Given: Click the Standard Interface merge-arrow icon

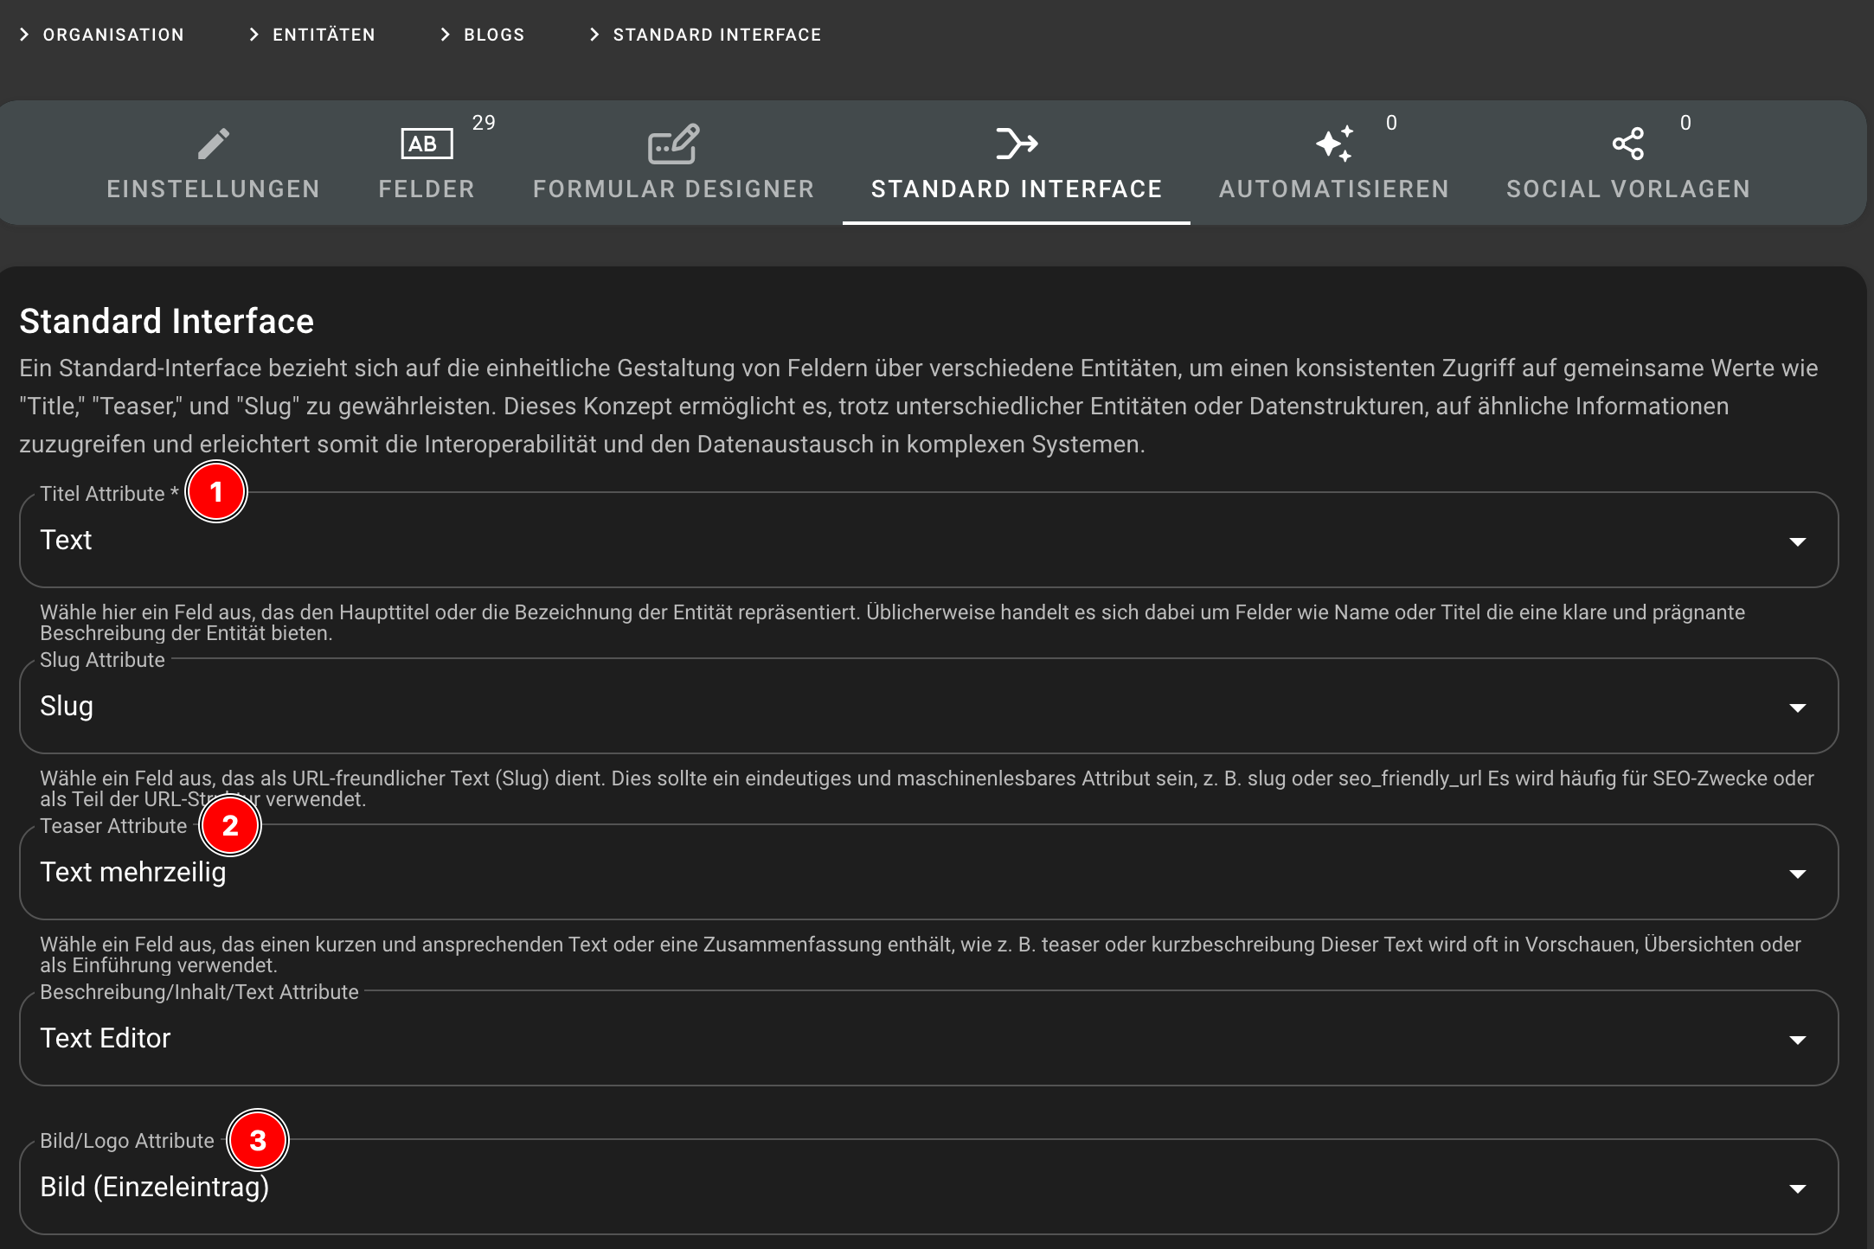Looking at the screenshot, I should point(1017,144).
